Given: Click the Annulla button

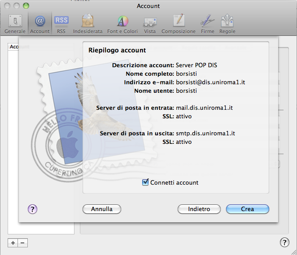Looking at the screenshot, I should (102, 209).
